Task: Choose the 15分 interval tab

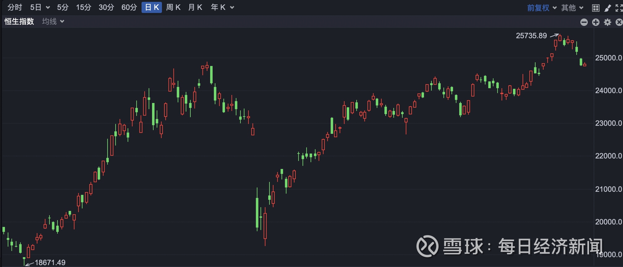Action: tap(83, 7)
